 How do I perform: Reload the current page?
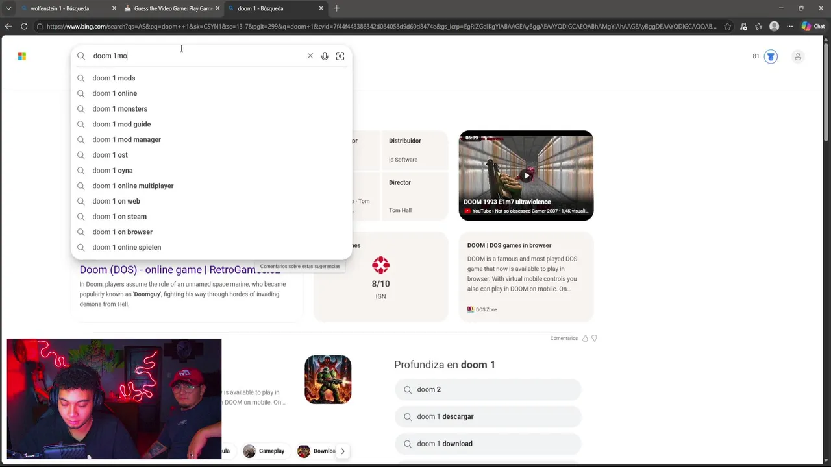pos(24,27)
